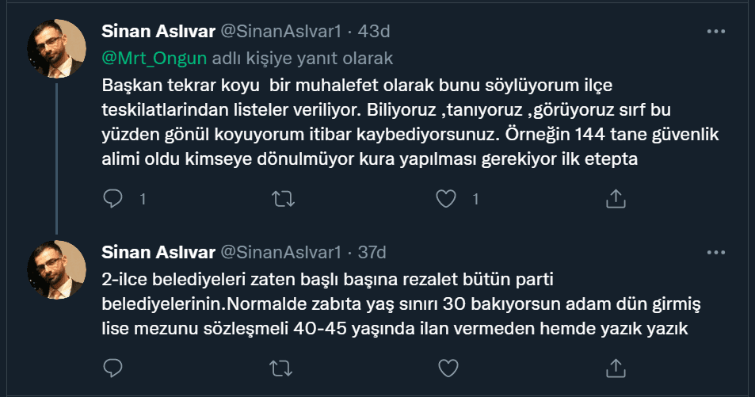The image size is (755, 397).
Task: Click @SinanAslvar1 handle on second tweet
Action: point(280,253)
